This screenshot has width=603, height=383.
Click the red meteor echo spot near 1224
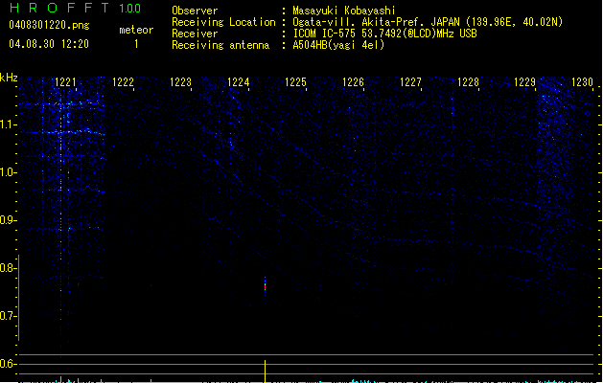[x=265, y=286]
